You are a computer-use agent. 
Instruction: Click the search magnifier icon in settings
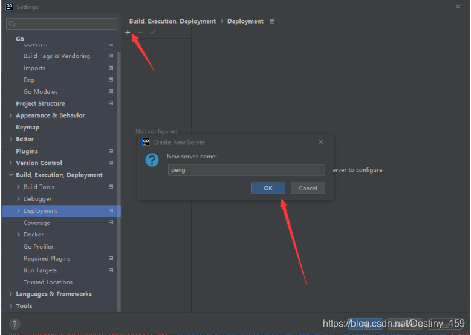pyautogui.click(x=11, y=24)
